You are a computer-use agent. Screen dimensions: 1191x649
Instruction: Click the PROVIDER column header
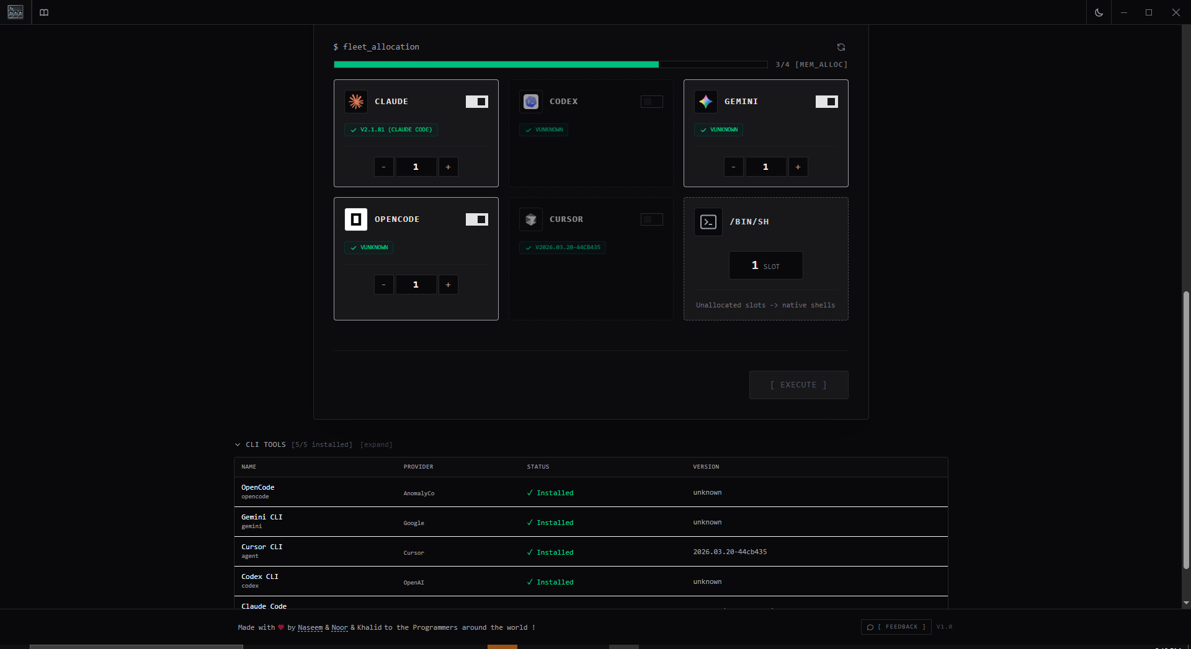(x=419, y=467)
